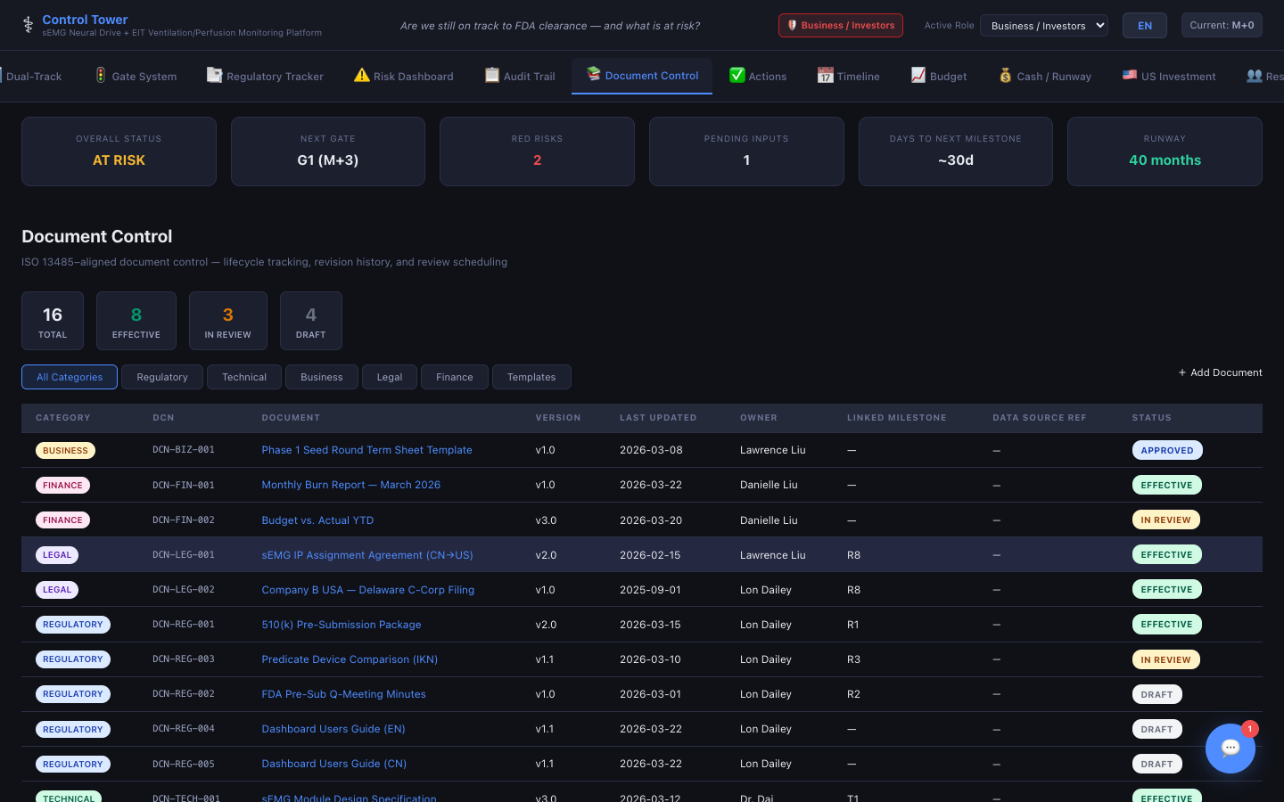Open the Active Role dropdown
1284x802 pixels.
1043,26
